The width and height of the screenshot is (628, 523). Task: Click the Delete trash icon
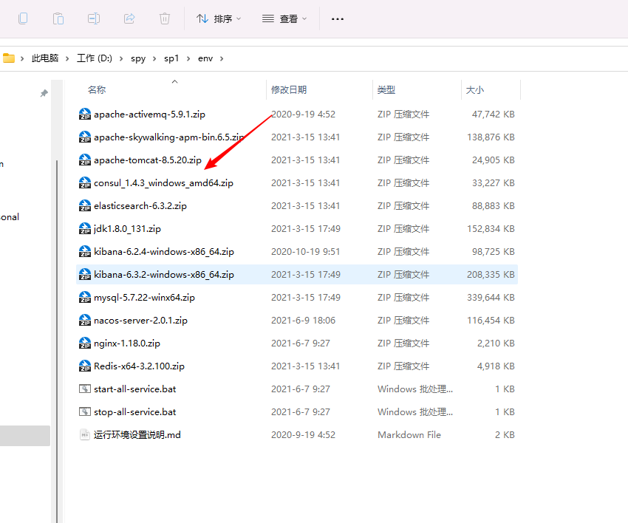pos(165,18)
